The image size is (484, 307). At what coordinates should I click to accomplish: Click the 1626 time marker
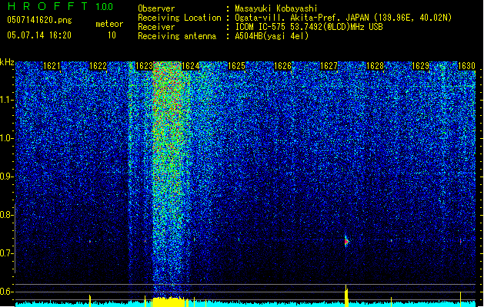click(x=282, y=66)
